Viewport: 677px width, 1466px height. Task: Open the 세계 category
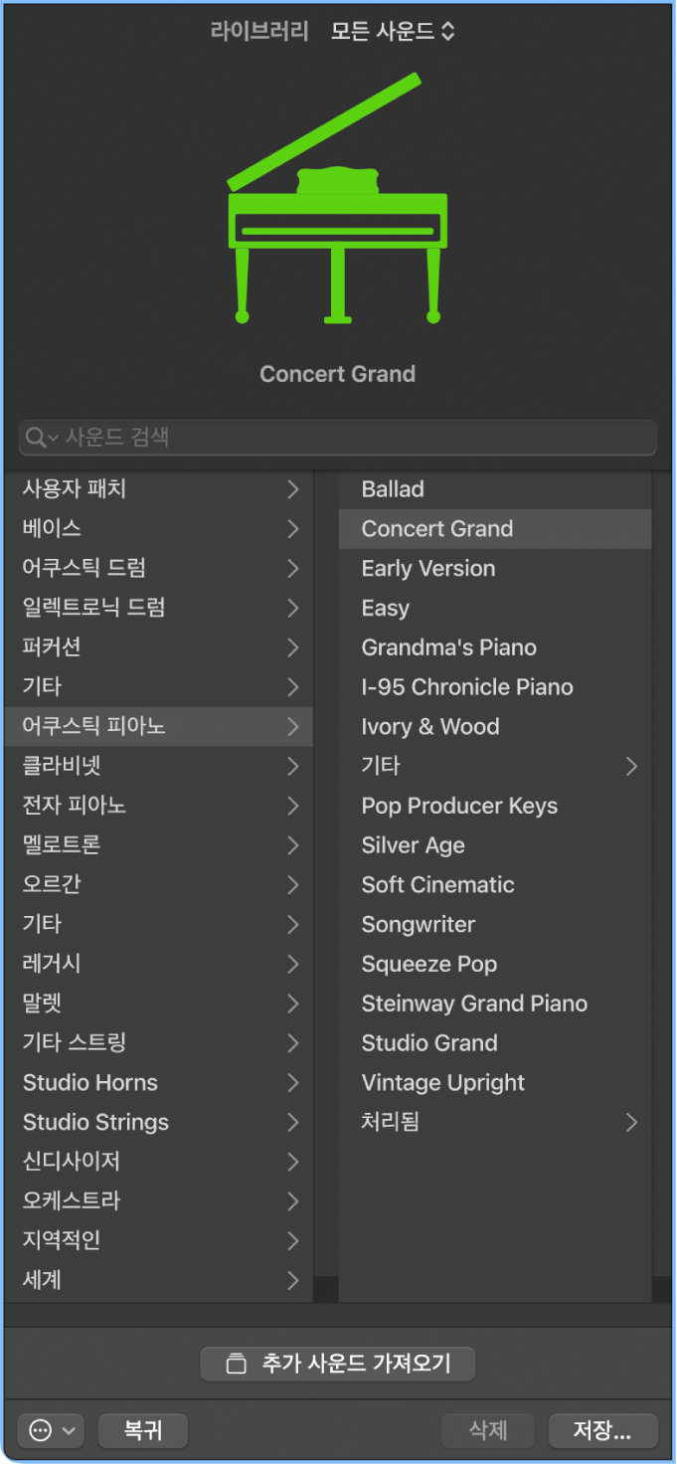tap(159, 1280)
